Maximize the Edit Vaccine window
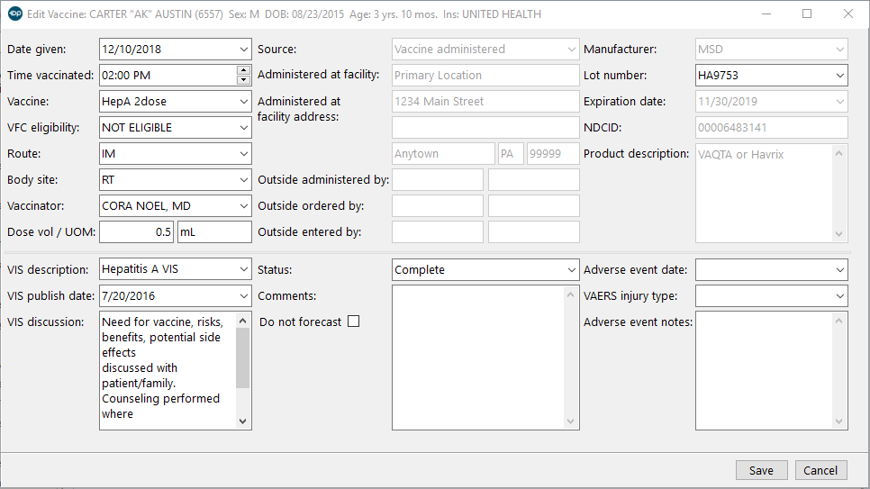 coord(807,14)
